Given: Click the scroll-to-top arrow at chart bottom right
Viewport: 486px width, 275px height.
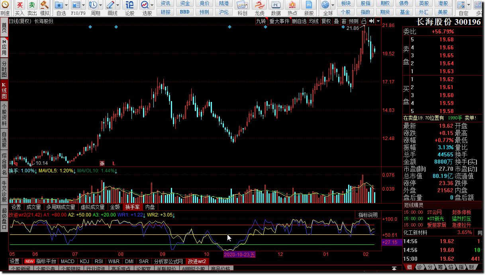Looking at the screenshot, I should [x=394, y=268].
